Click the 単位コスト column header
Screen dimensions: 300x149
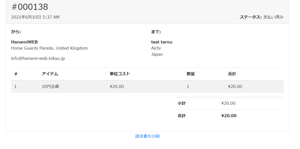[x=120, y=74]
